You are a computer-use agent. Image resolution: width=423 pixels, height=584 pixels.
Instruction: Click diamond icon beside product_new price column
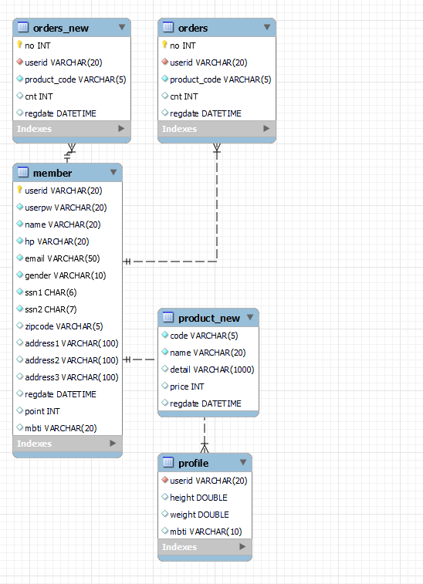164,386
